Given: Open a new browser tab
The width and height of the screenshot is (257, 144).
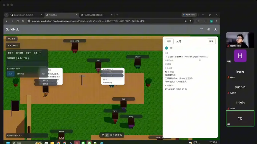Looking at the screenshot, I should (117, 15).
